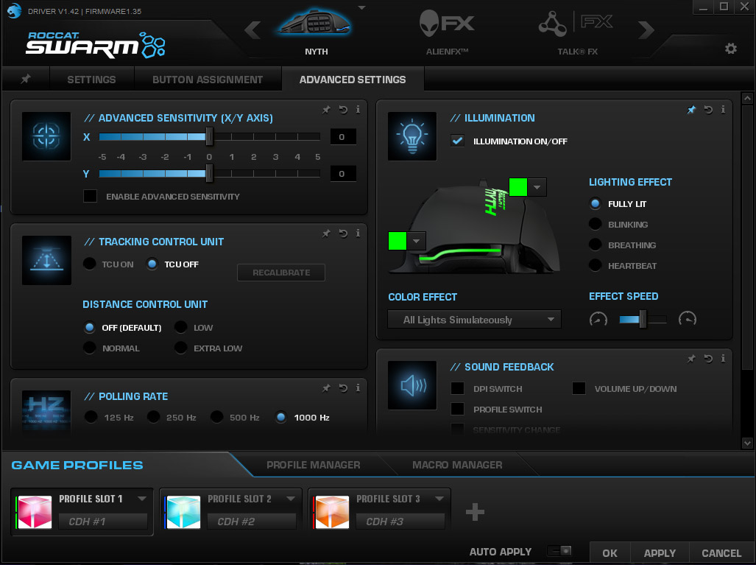Click the X axis sensitivity slider
This screenshot has width=756, height=565.
pos(209,136)
